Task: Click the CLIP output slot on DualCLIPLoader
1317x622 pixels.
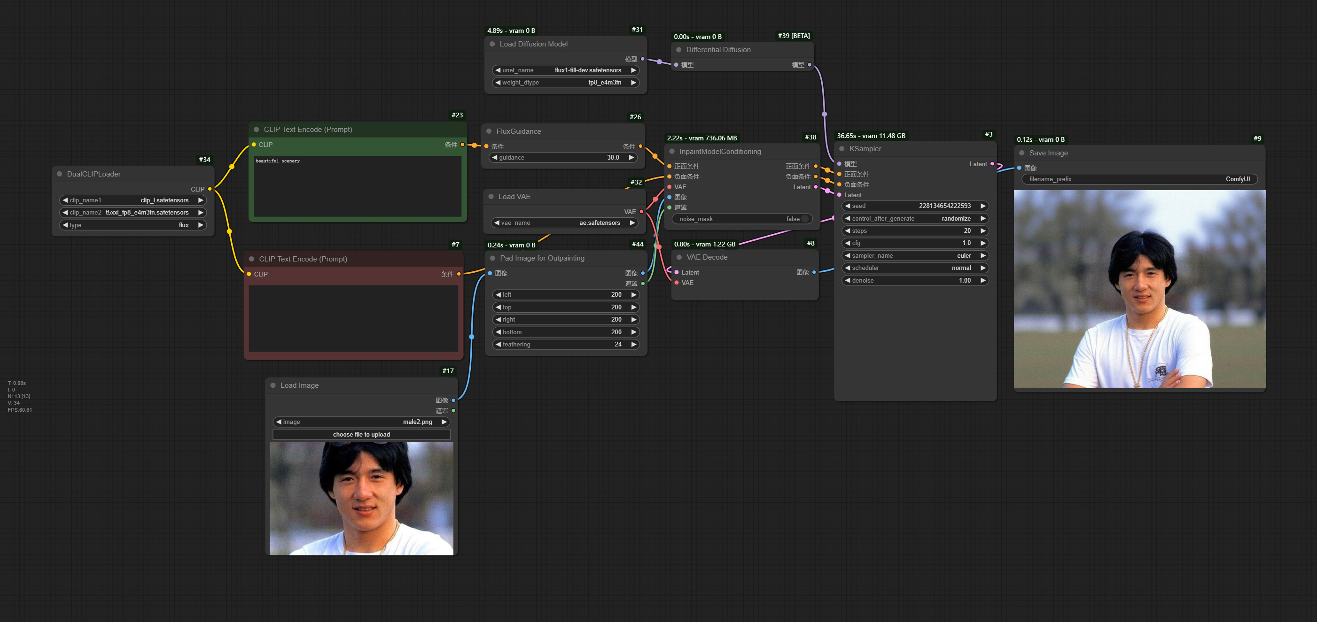Action: click(209, 189)
